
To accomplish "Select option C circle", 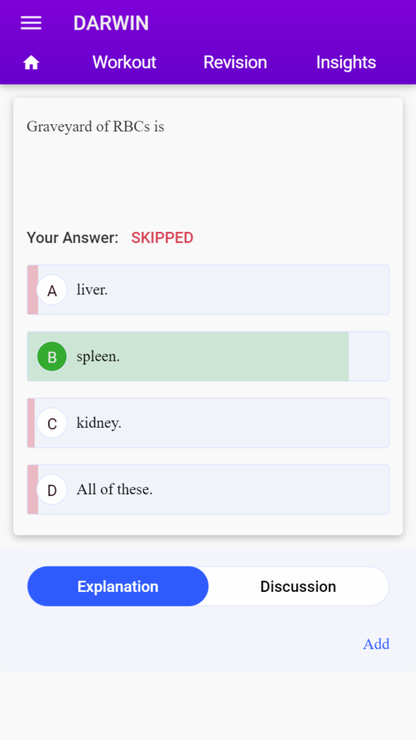I will click(x=52, y=423).
